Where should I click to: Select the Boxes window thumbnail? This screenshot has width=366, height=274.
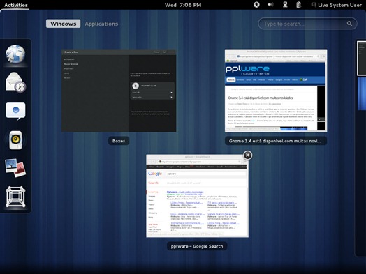pos(119,91)
